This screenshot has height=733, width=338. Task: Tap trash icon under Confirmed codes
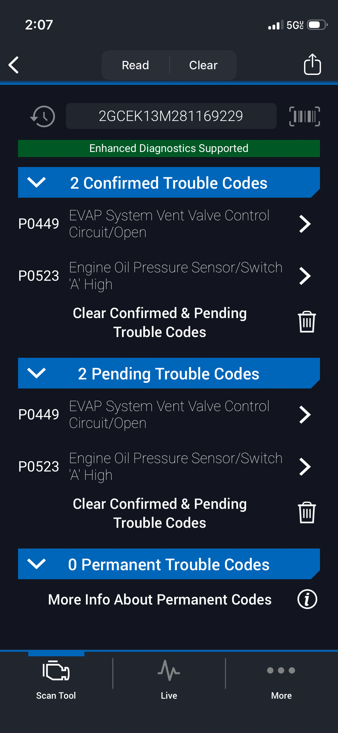point(306,322)
